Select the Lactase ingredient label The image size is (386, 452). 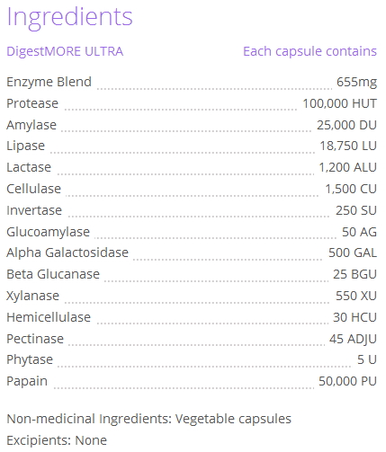tap(29, 167)
